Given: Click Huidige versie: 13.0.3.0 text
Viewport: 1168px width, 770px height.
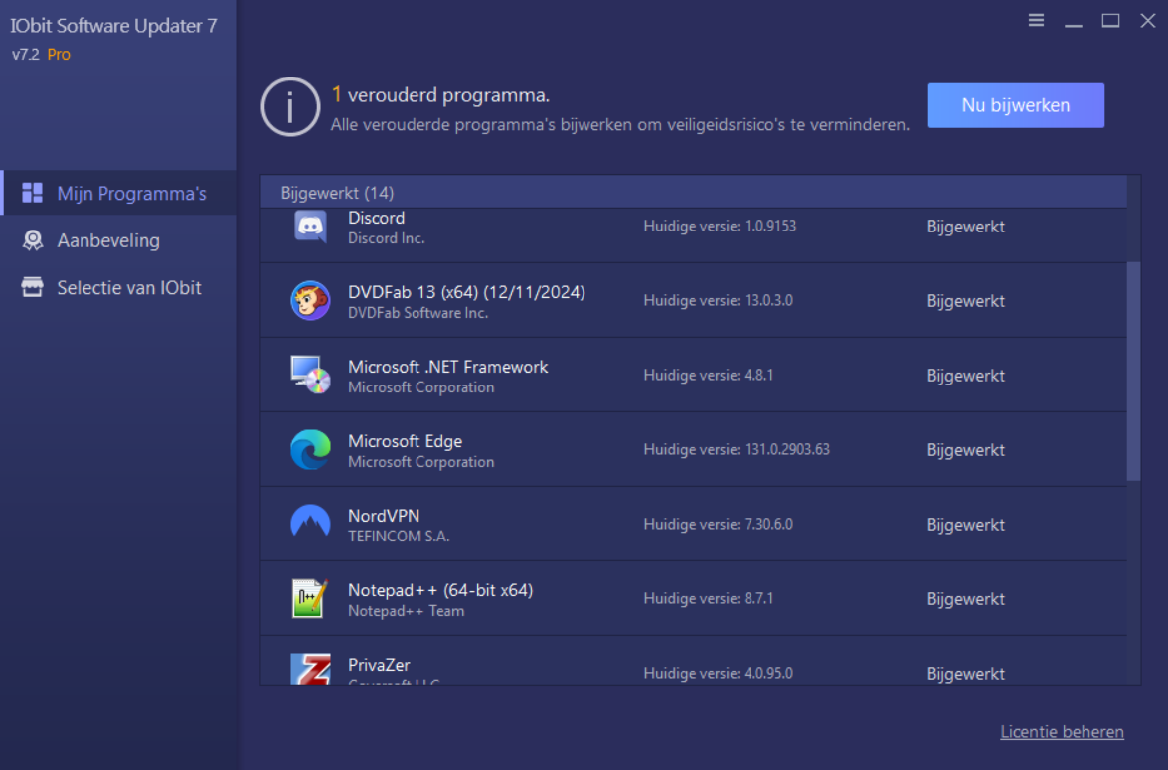Looking at the screenshot, I should (x=718, y=300).
